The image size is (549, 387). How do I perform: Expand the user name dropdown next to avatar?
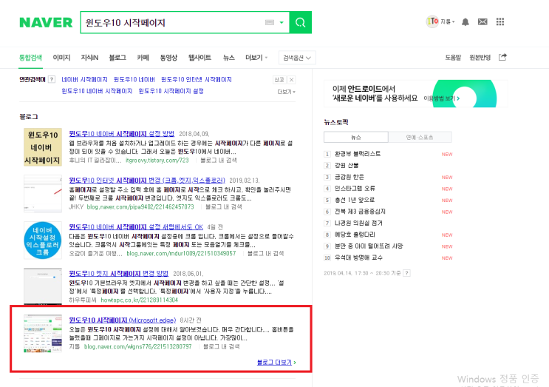point(448,21)
